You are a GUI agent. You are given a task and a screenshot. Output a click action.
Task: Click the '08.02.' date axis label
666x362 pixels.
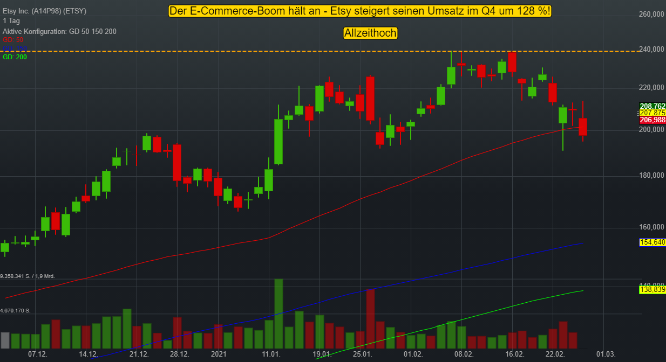click(464, 354)
